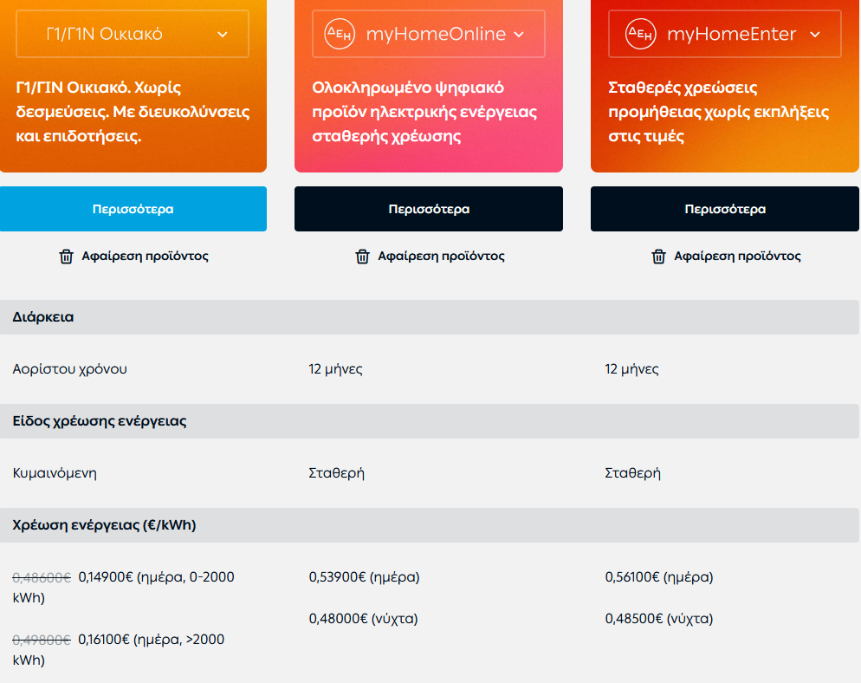Click Περισσότερα under myHomeEnter

[725, 209]
